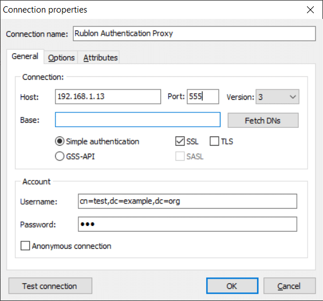Click the Host input field
Image resolution: width=323 pixels, height=301 pixels.
(108, 96)
